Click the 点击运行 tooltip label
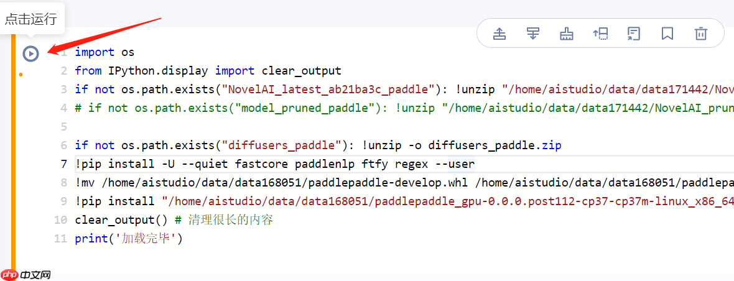The width and height of the screenshot is (734, 281). point(30,19)
